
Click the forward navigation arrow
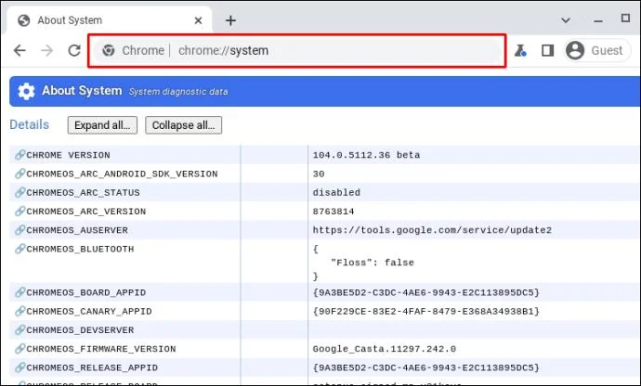(47, 51)
